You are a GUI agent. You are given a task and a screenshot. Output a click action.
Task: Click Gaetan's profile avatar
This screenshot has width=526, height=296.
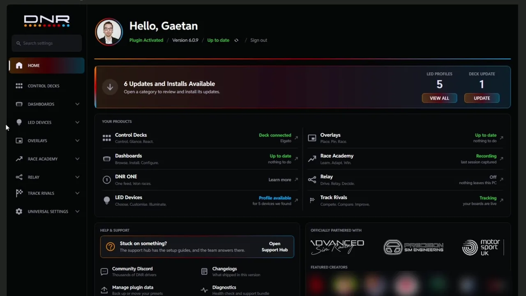109,32
